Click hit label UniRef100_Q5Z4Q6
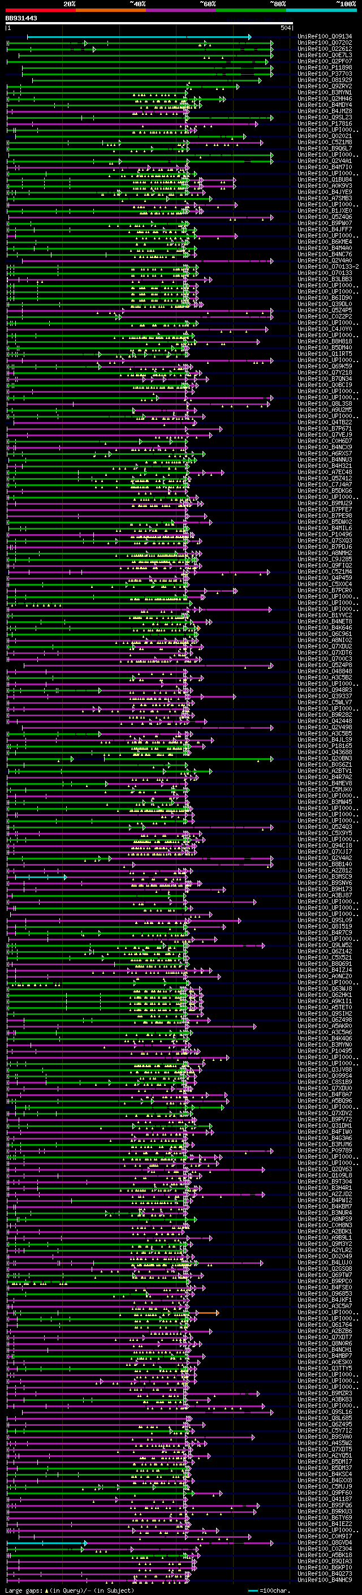The height and width of the screenshot is (1595, 362). point(324,217)
